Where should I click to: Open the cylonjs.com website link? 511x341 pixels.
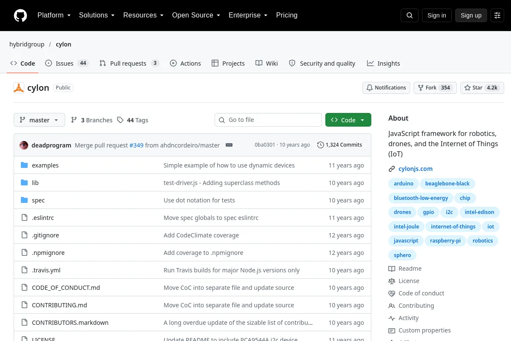[416, 169]
